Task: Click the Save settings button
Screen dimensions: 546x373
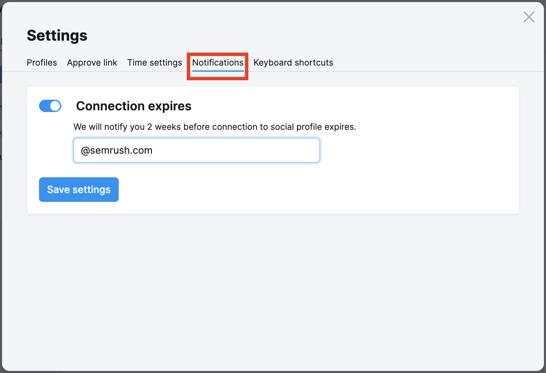Action: [79, 189]
